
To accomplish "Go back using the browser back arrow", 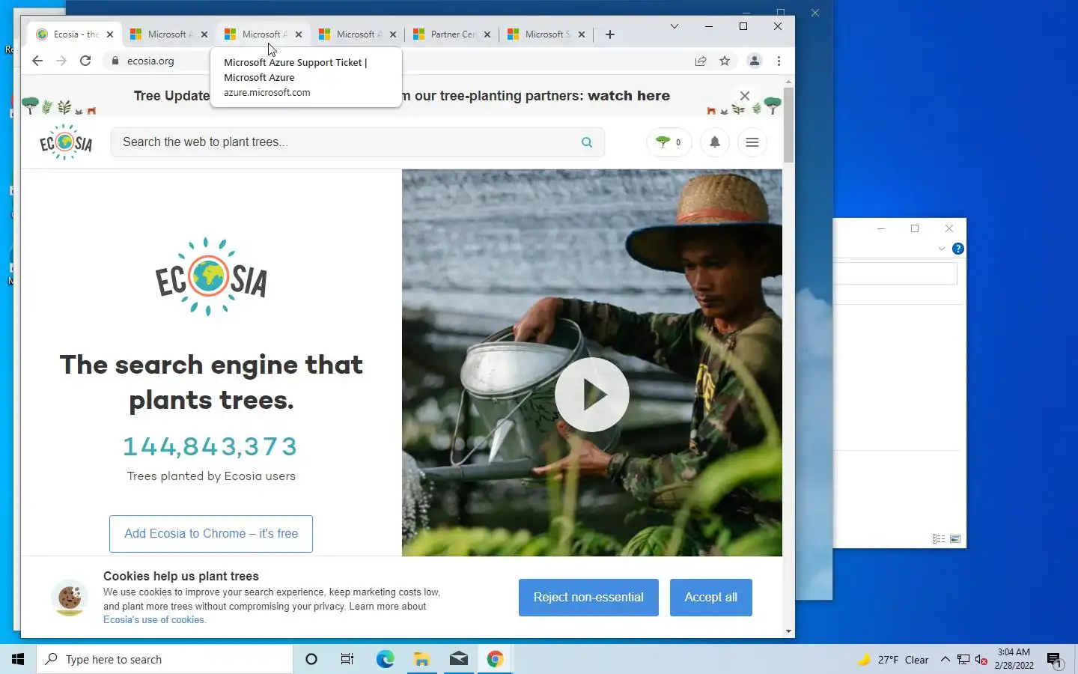I will pos(37,61).
